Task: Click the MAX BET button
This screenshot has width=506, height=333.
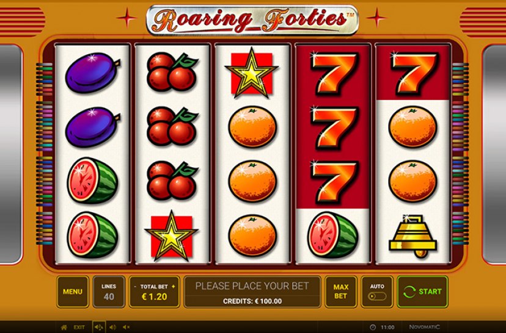Action: pos(341,292)
